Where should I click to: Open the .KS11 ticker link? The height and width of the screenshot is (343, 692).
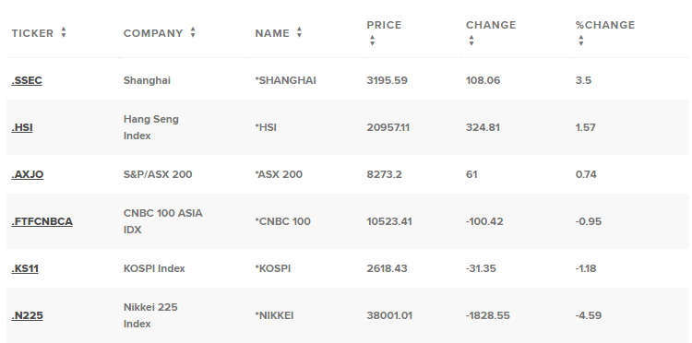coord(25,268)
